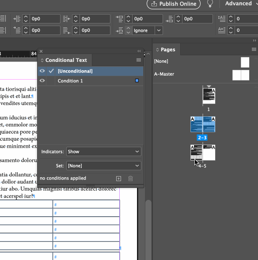Toggle the Unconditional applied checkmark
The width and height of the screenshot is (258, 260).
pyautogui.click(x=51, y=71)
